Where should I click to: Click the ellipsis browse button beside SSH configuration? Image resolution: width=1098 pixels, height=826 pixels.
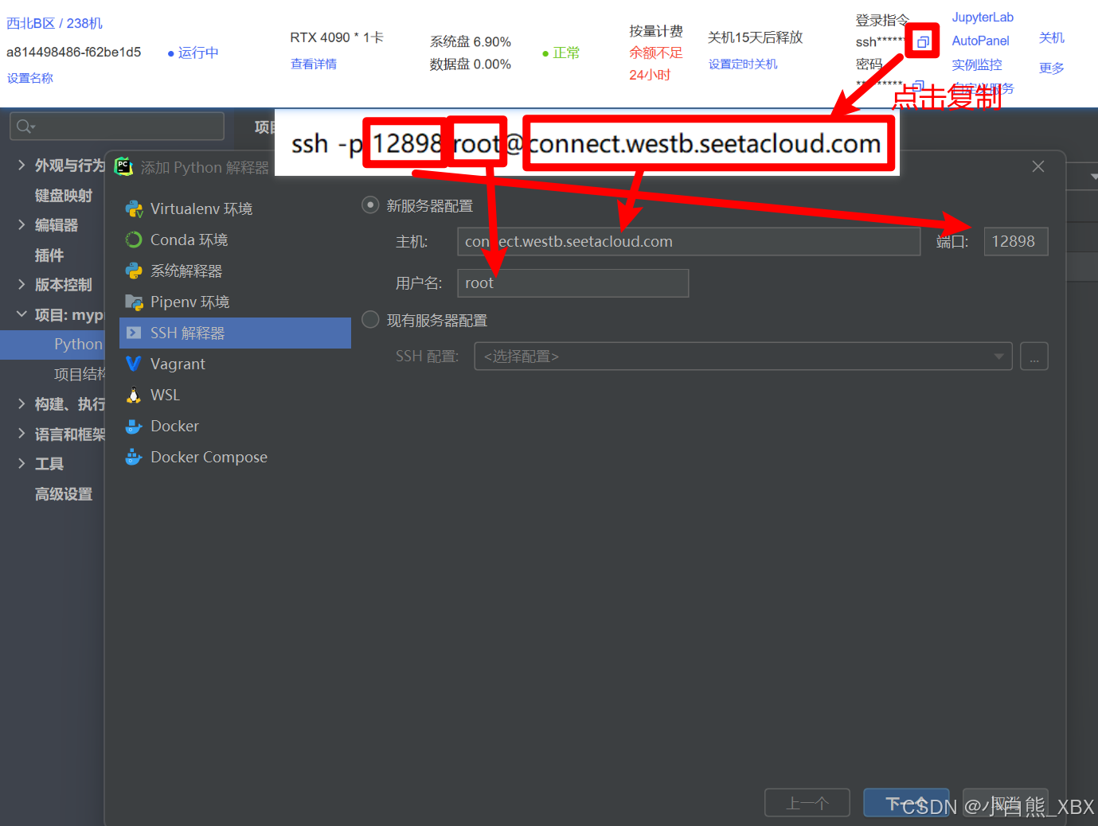click(1034, 357)
